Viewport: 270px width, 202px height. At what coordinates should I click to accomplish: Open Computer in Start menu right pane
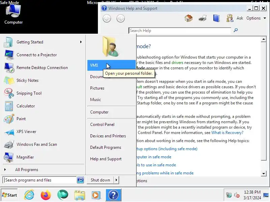[111, 112]
